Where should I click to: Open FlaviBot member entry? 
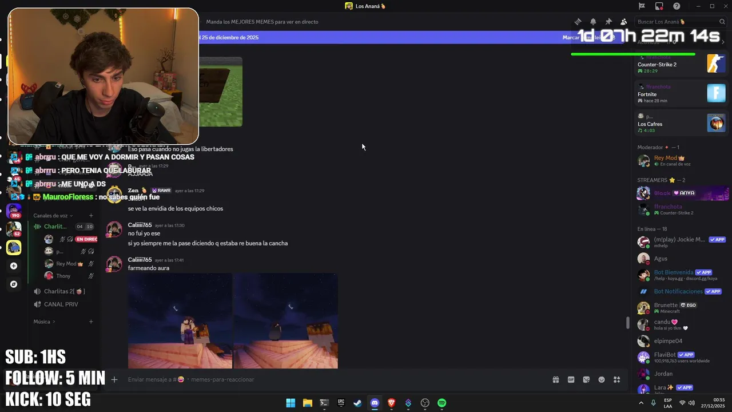pos(681,358)
